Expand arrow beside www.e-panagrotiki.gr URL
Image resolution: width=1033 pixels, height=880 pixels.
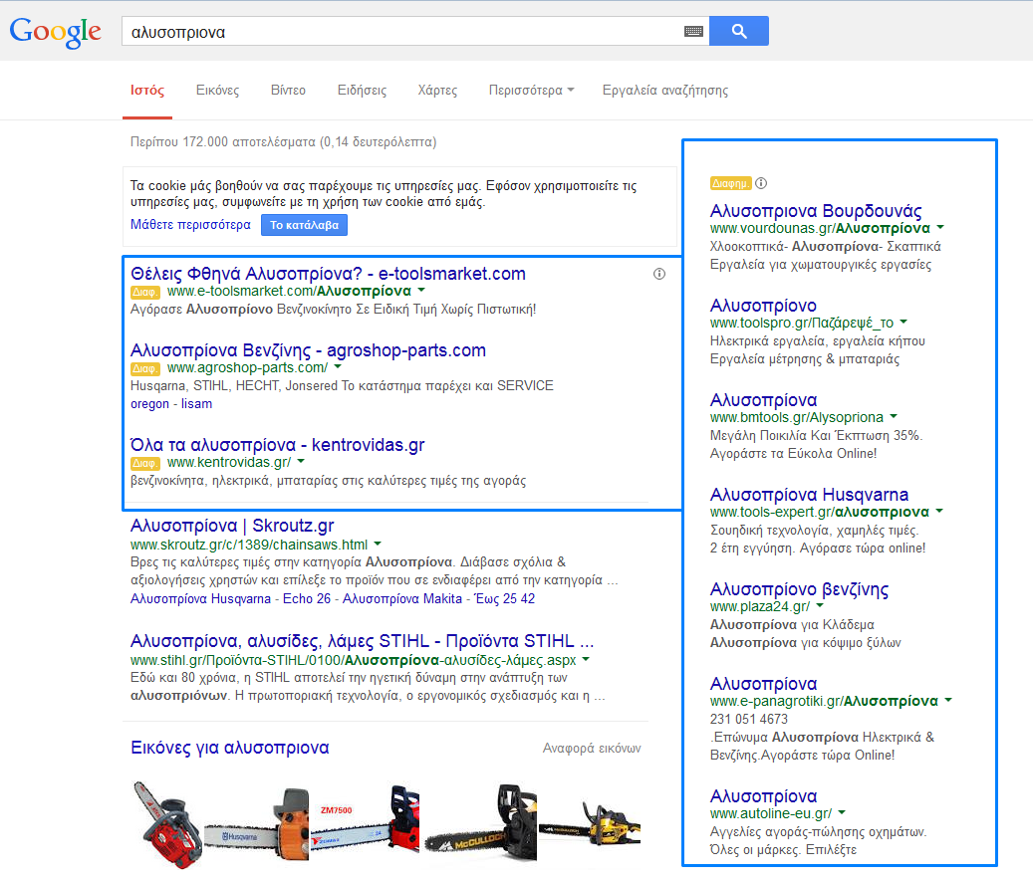pyautogui.click(x=948, y=700)
